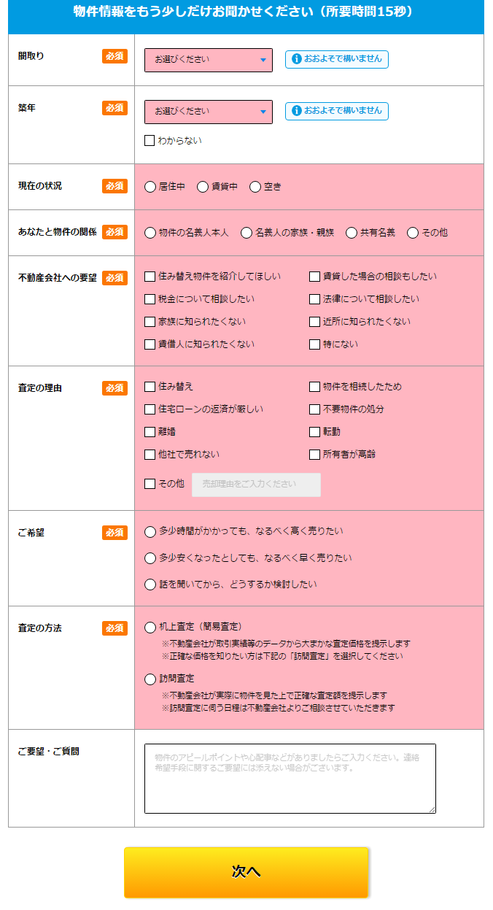Click the ご要望・ご質問 text area

click(290, 779)
